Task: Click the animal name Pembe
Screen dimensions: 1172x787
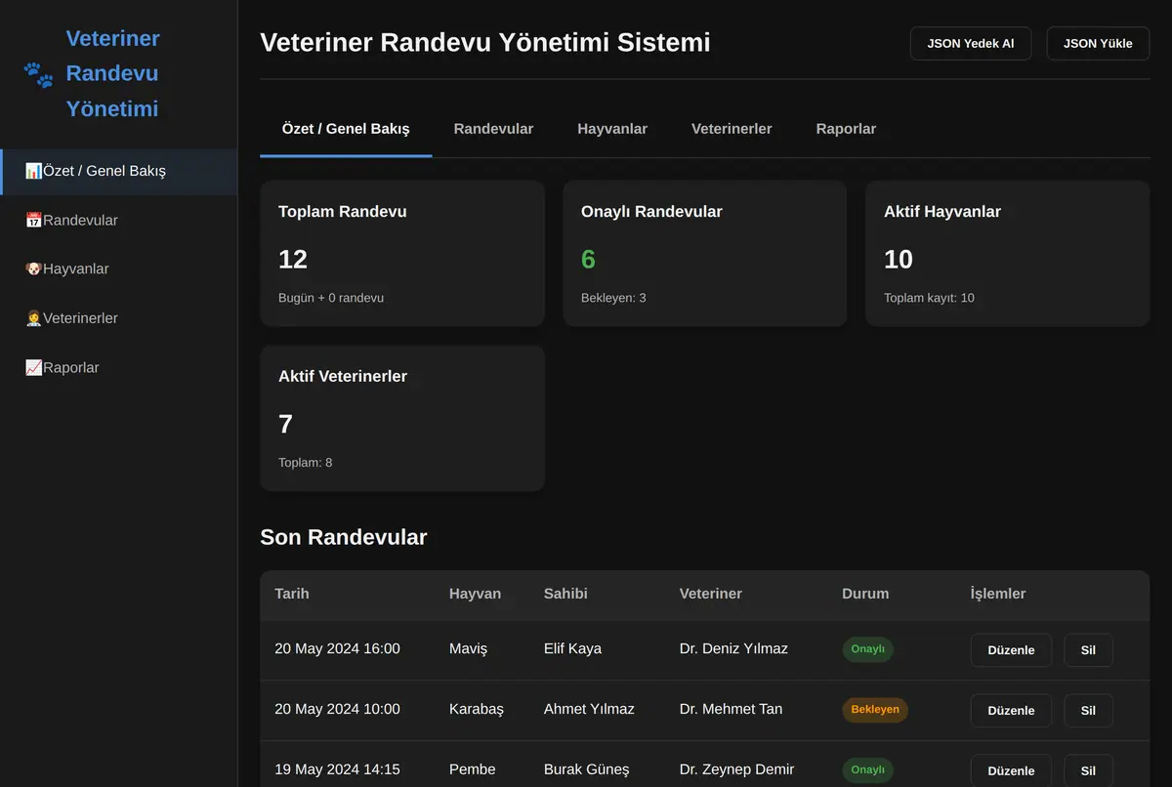Action: 473,770
